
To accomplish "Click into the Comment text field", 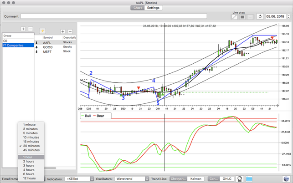I will click(113, 16).
